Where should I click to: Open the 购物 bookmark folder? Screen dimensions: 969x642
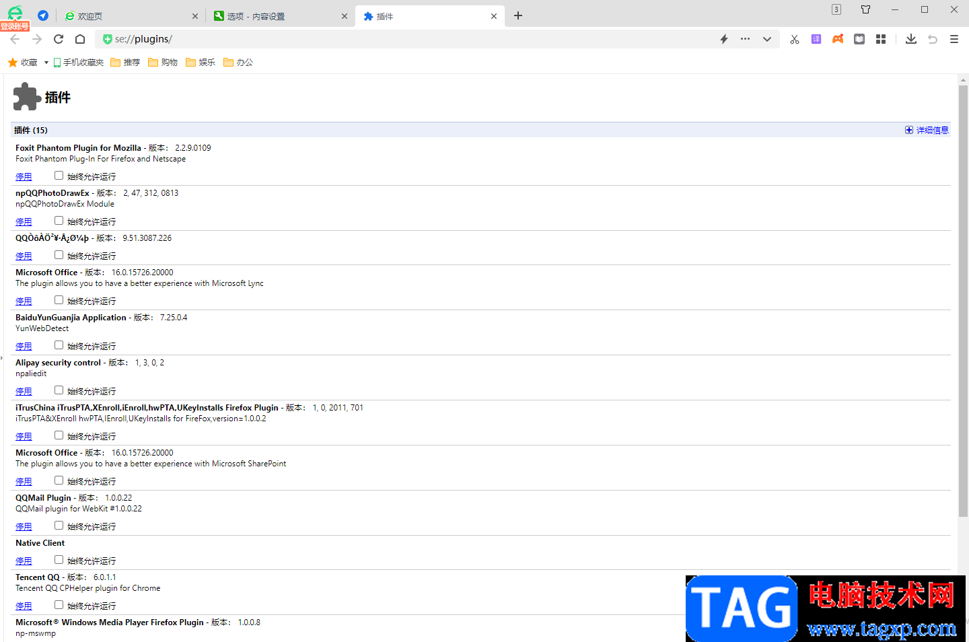click(163, 63)
